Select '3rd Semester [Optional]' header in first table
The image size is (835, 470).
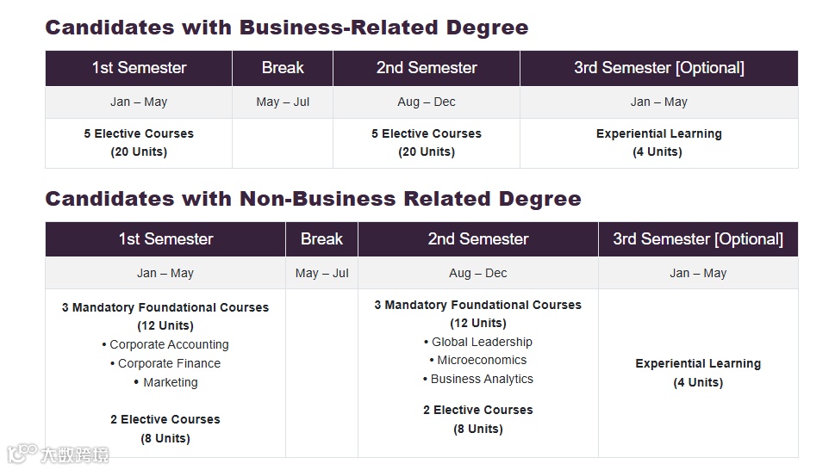point(658,68)
